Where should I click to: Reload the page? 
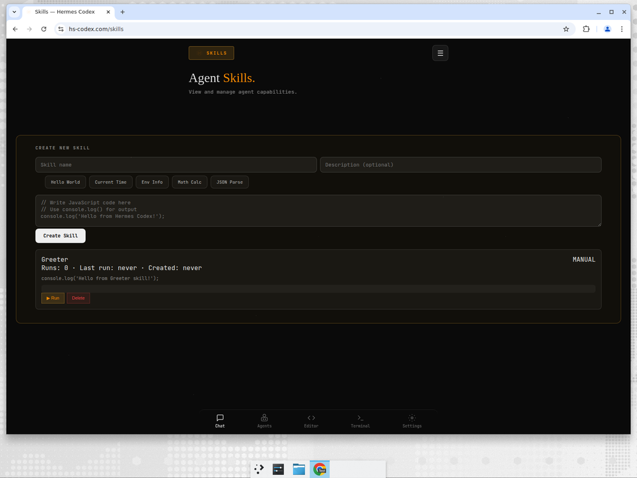[x=44, y=29]
